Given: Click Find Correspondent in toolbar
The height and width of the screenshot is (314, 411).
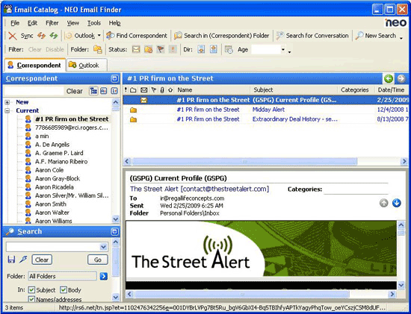Looking at the screenshot, I should tap(137, 36).
